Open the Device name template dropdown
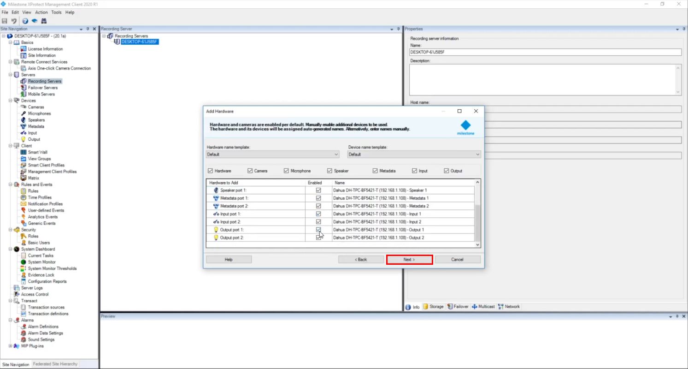The width and height of the screenshot is (688, 369). point(414,155)
